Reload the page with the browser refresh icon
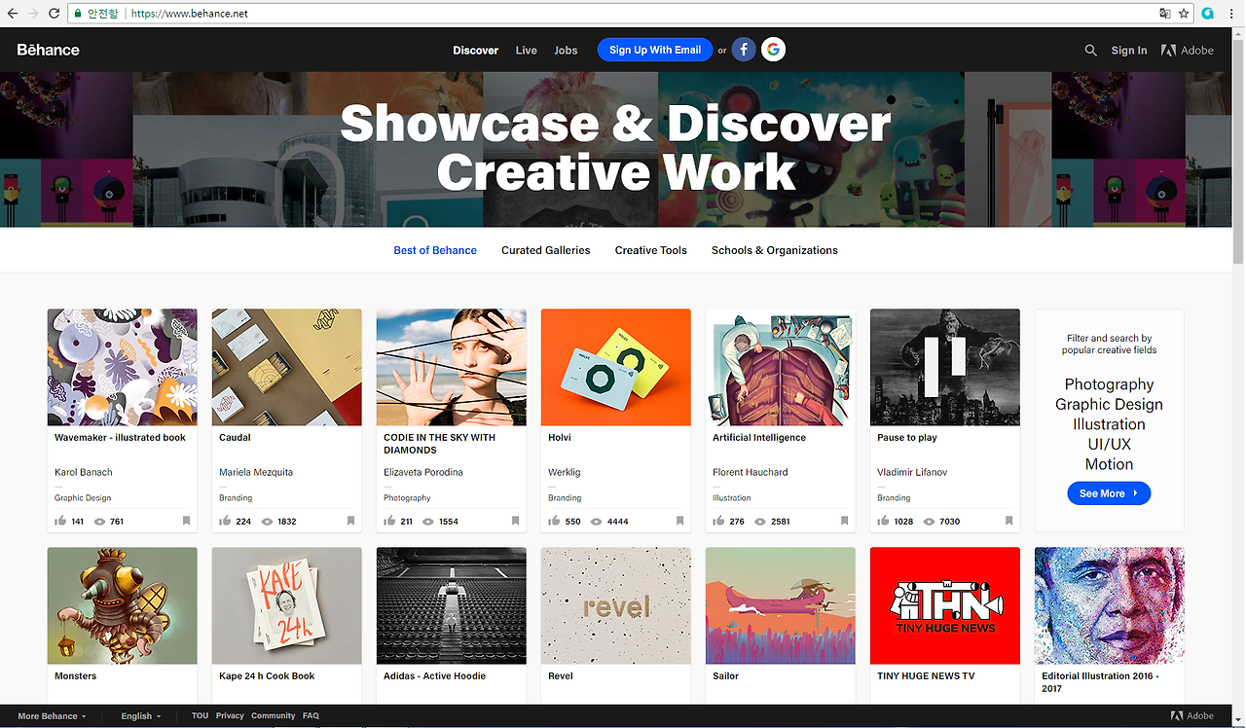Image resolution: width=1246 pixels, height=728 pixels. point(55,14)
